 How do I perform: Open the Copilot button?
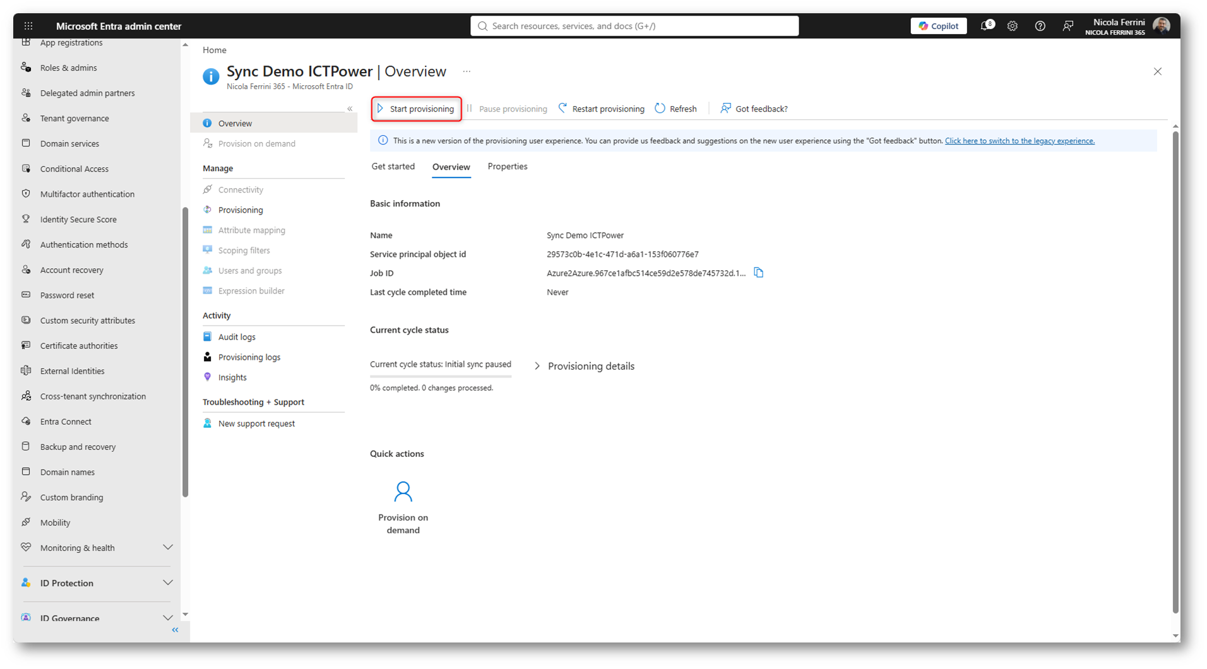click(x=939, y=26)
